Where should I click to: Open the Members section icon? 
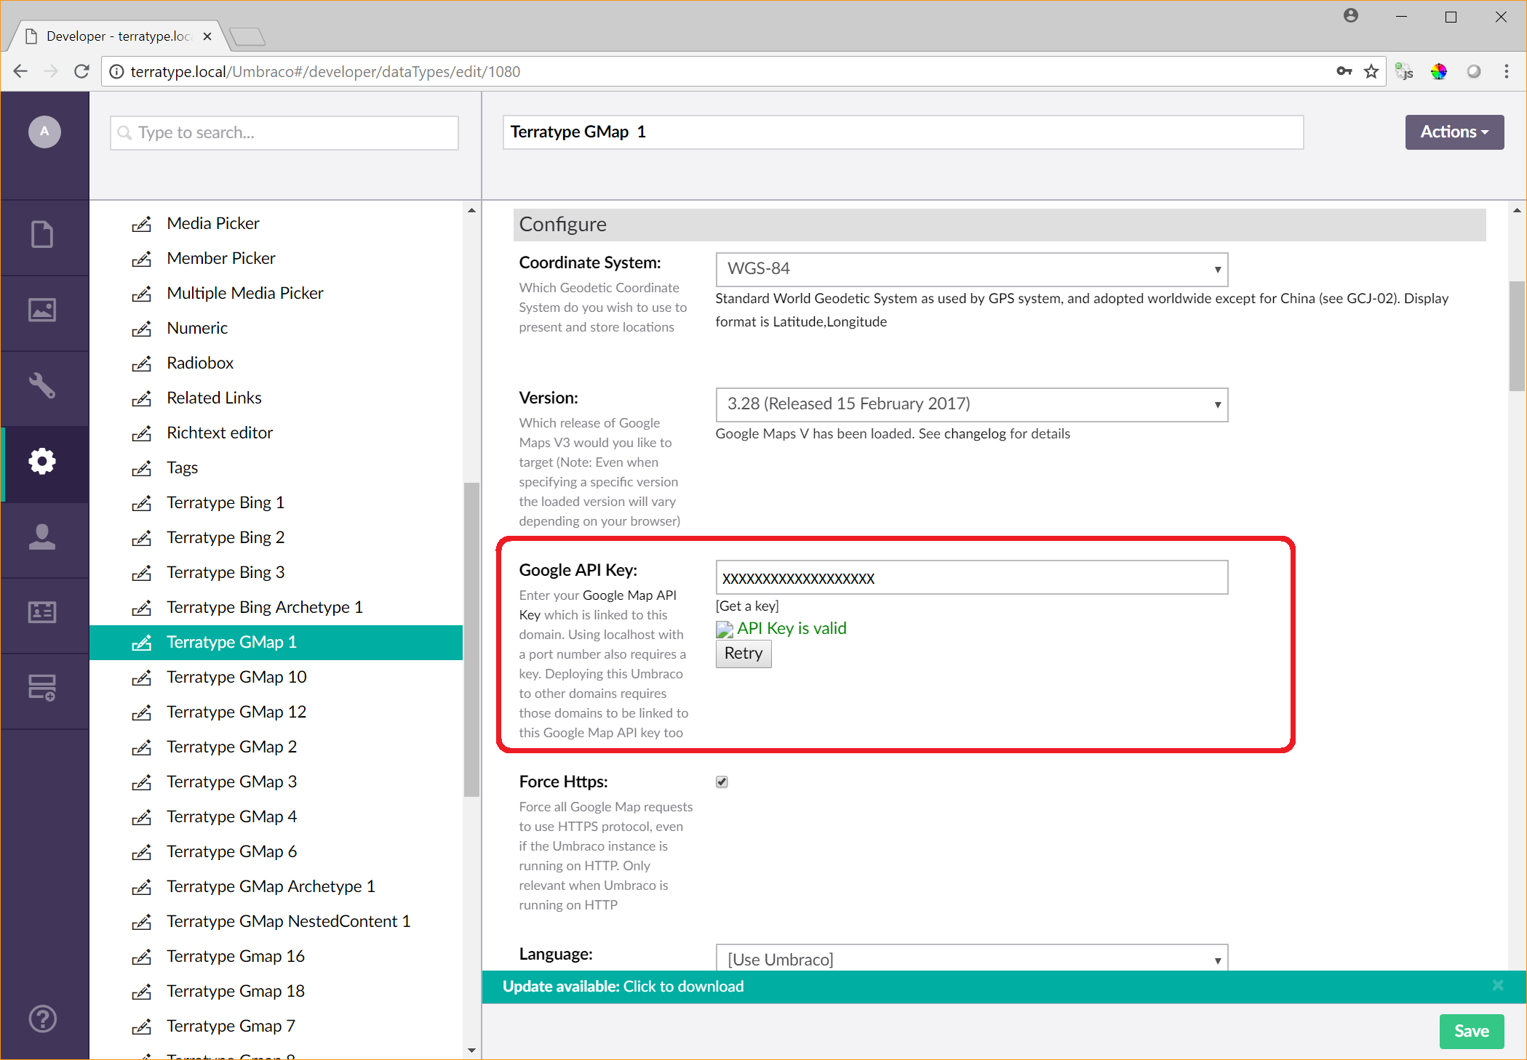42,612
